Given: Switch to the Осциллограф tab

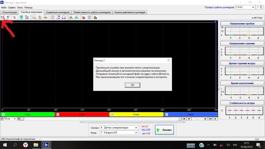Looking at the screenshot, I should pos(10,12).
